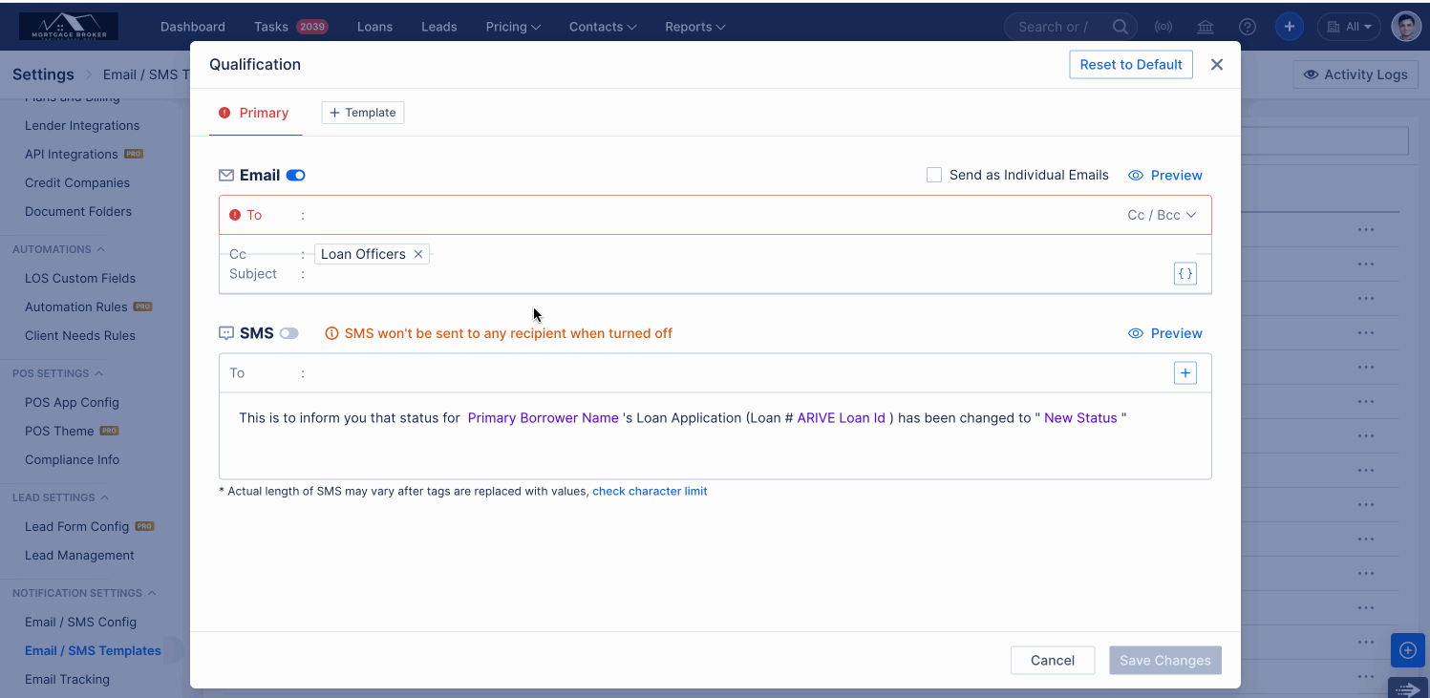Image resolution: width=1430 pixels, height=698 pixels.
Task: Switch to the Primary tab
Action: (x=255, y=113)
